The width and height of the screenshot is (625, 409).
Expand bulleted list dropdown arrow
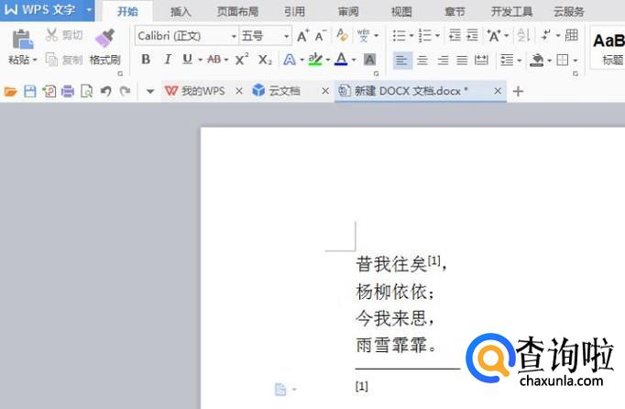411,36
